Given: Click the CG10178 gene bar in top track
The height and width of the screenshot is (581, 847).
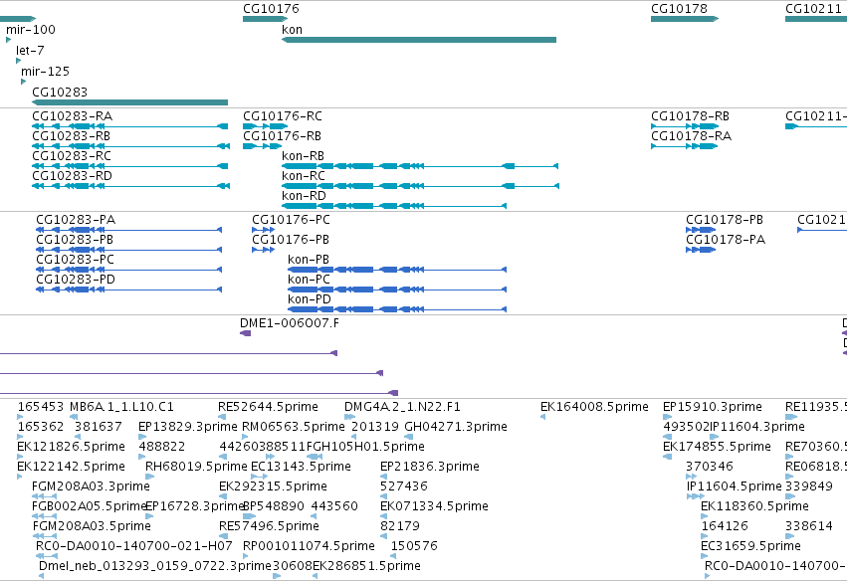Looking at the screenshot, I should pyautogui.click(x=685, y=19).
